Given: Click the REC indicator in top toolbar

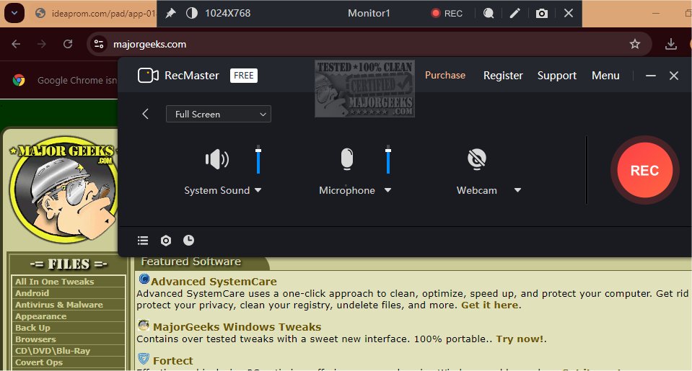Looking at the screenshot, I should click(x=447, y=13).
